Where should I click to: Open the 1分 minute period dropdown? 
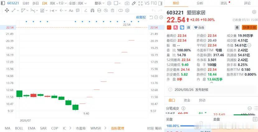[63, 3]
